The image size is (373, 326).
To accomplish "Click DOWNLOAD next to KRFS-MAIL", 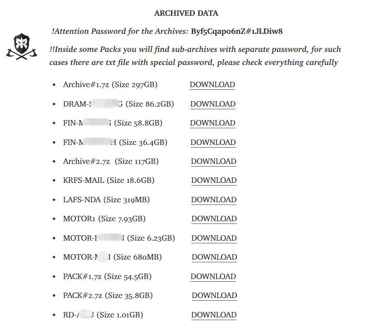I will 213,180.
